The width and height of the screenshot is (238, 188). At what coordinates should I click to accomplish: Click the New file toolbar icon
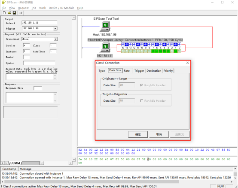point(4,13)
